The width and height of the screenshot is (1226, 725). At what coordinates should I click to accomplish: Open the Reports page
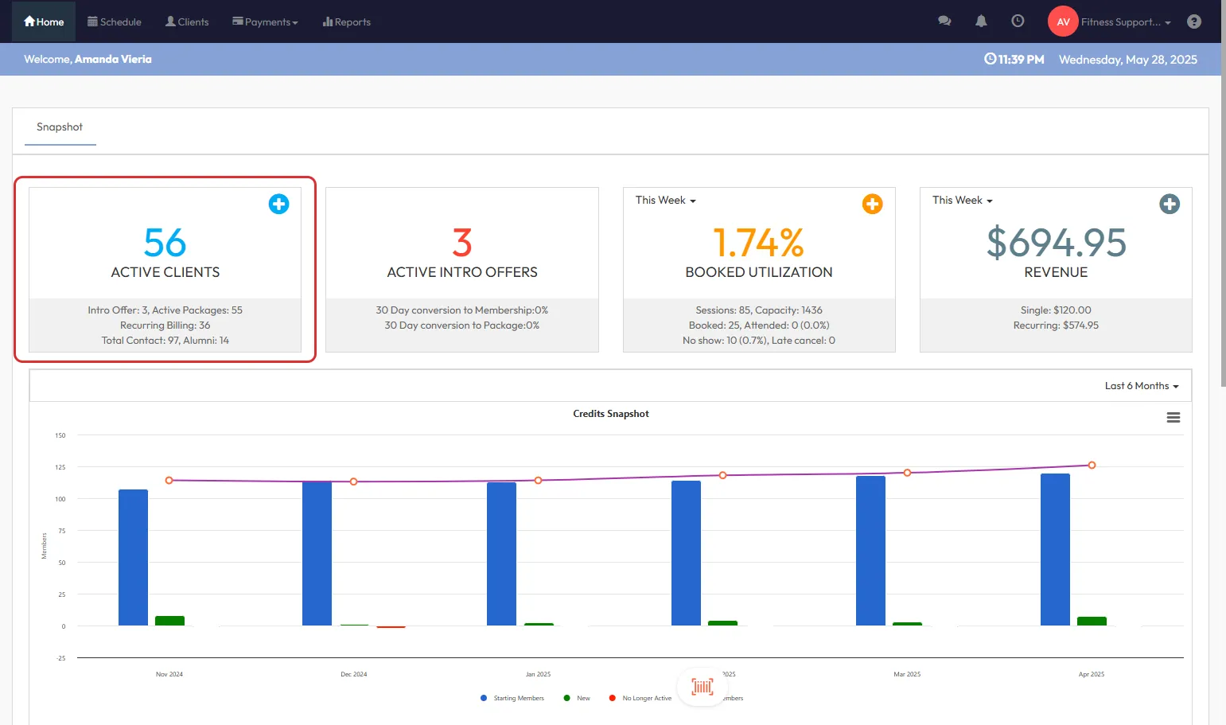coord(347,22)
